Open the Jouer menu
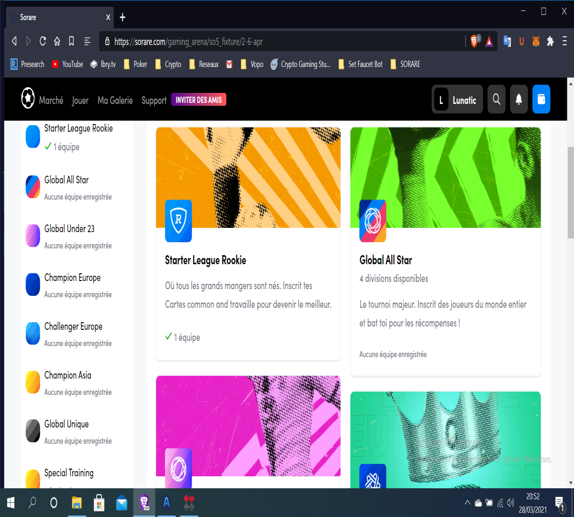 [80, 100]
